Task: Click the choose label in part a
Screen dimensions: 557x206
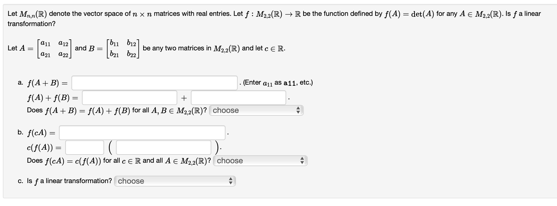Action: click(226, 110)
